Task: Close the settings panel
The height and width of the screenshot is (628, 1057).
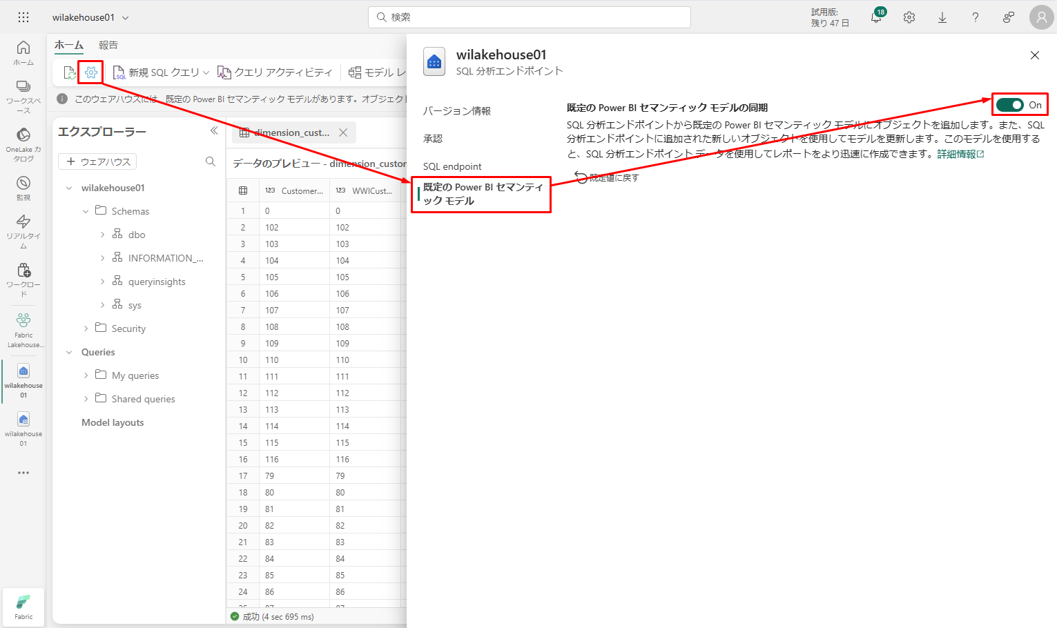Action: pos(1035,55)
